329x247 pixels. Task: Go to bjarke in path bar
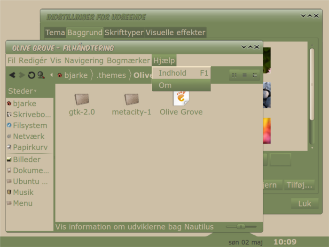pyautogui.click(x=73, y=75)
